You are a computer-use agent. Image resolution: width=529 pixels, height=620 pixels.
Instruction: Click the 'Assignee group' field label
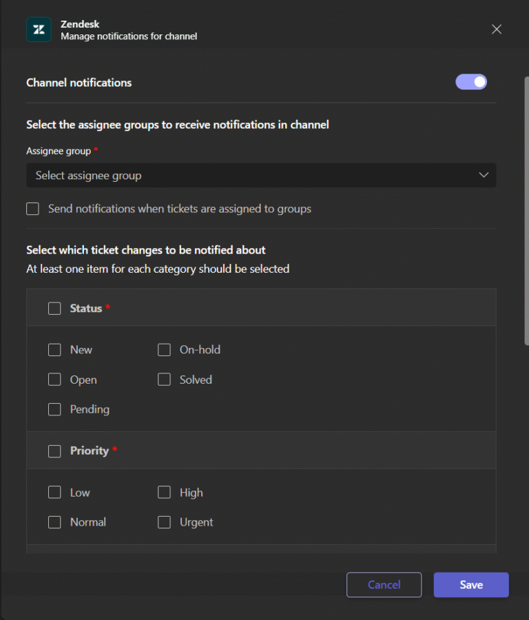point(59,151)
